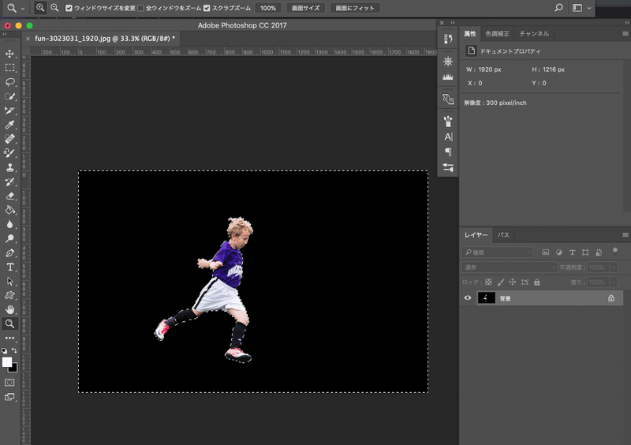631x445 pixels.
Task: Swap foreground and background colors
Action: tap(14, 351)
